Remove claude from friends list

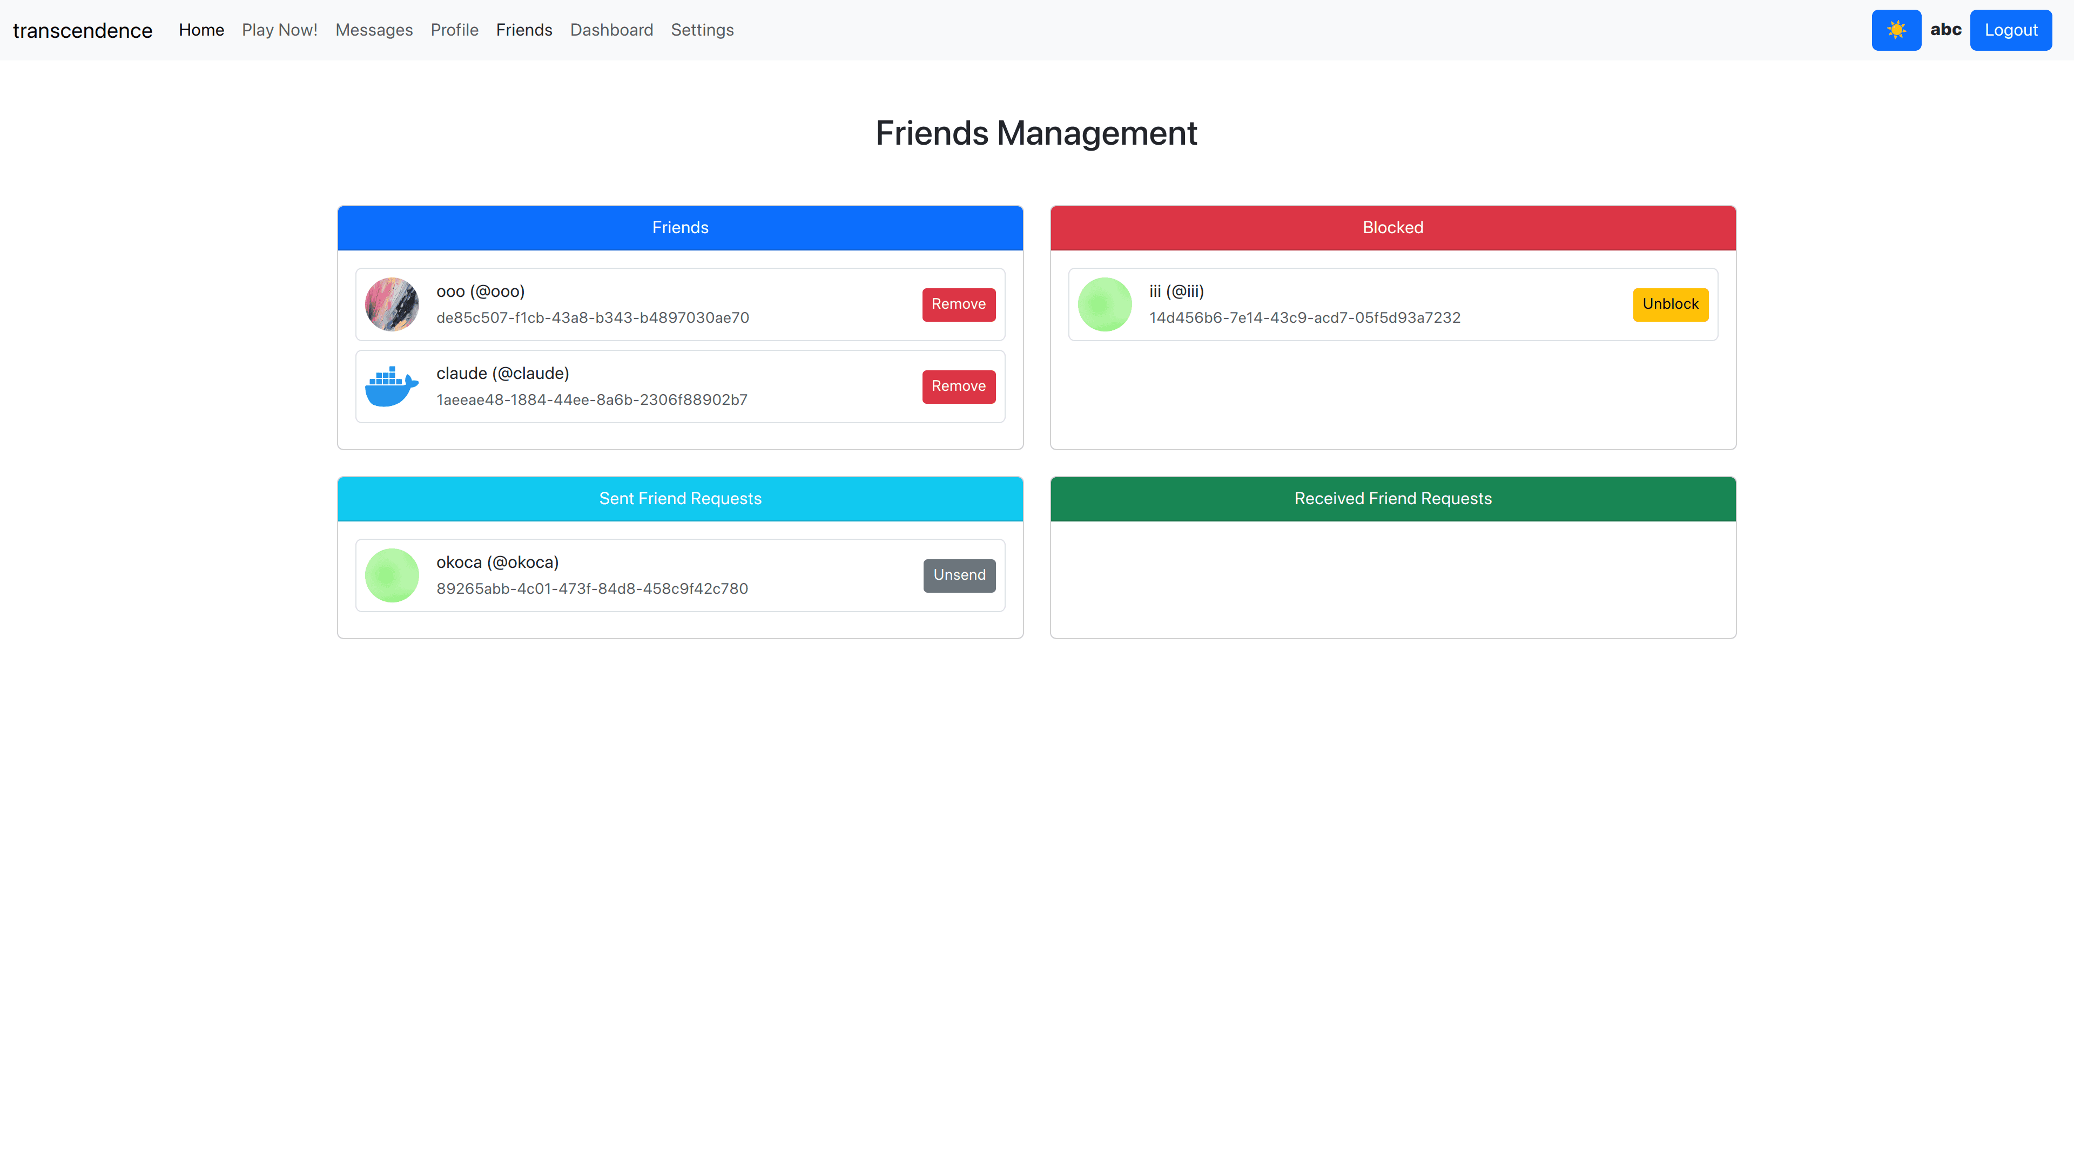tap(958, 387)
